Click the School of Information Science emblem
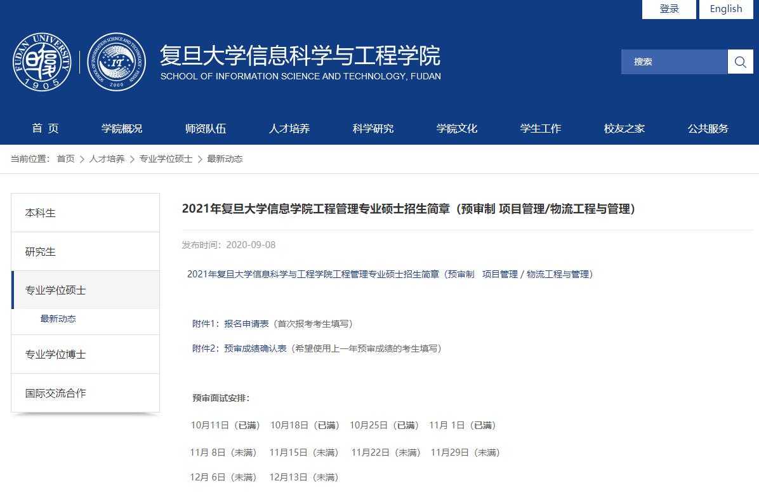 click(116, 62)
